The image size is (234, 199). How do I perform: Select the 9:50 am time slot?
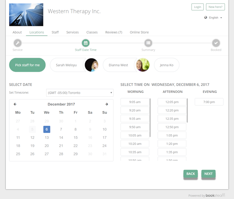coord(135,127)
